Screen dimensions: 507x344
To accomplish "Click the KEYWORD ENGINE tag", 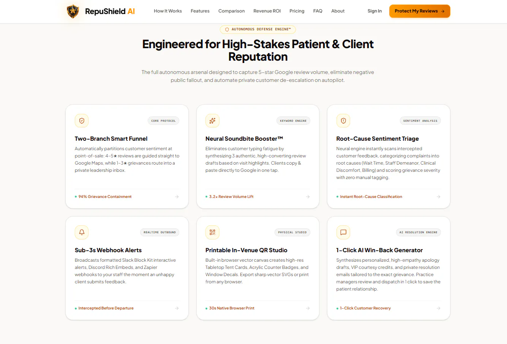I will click(293, 121).
